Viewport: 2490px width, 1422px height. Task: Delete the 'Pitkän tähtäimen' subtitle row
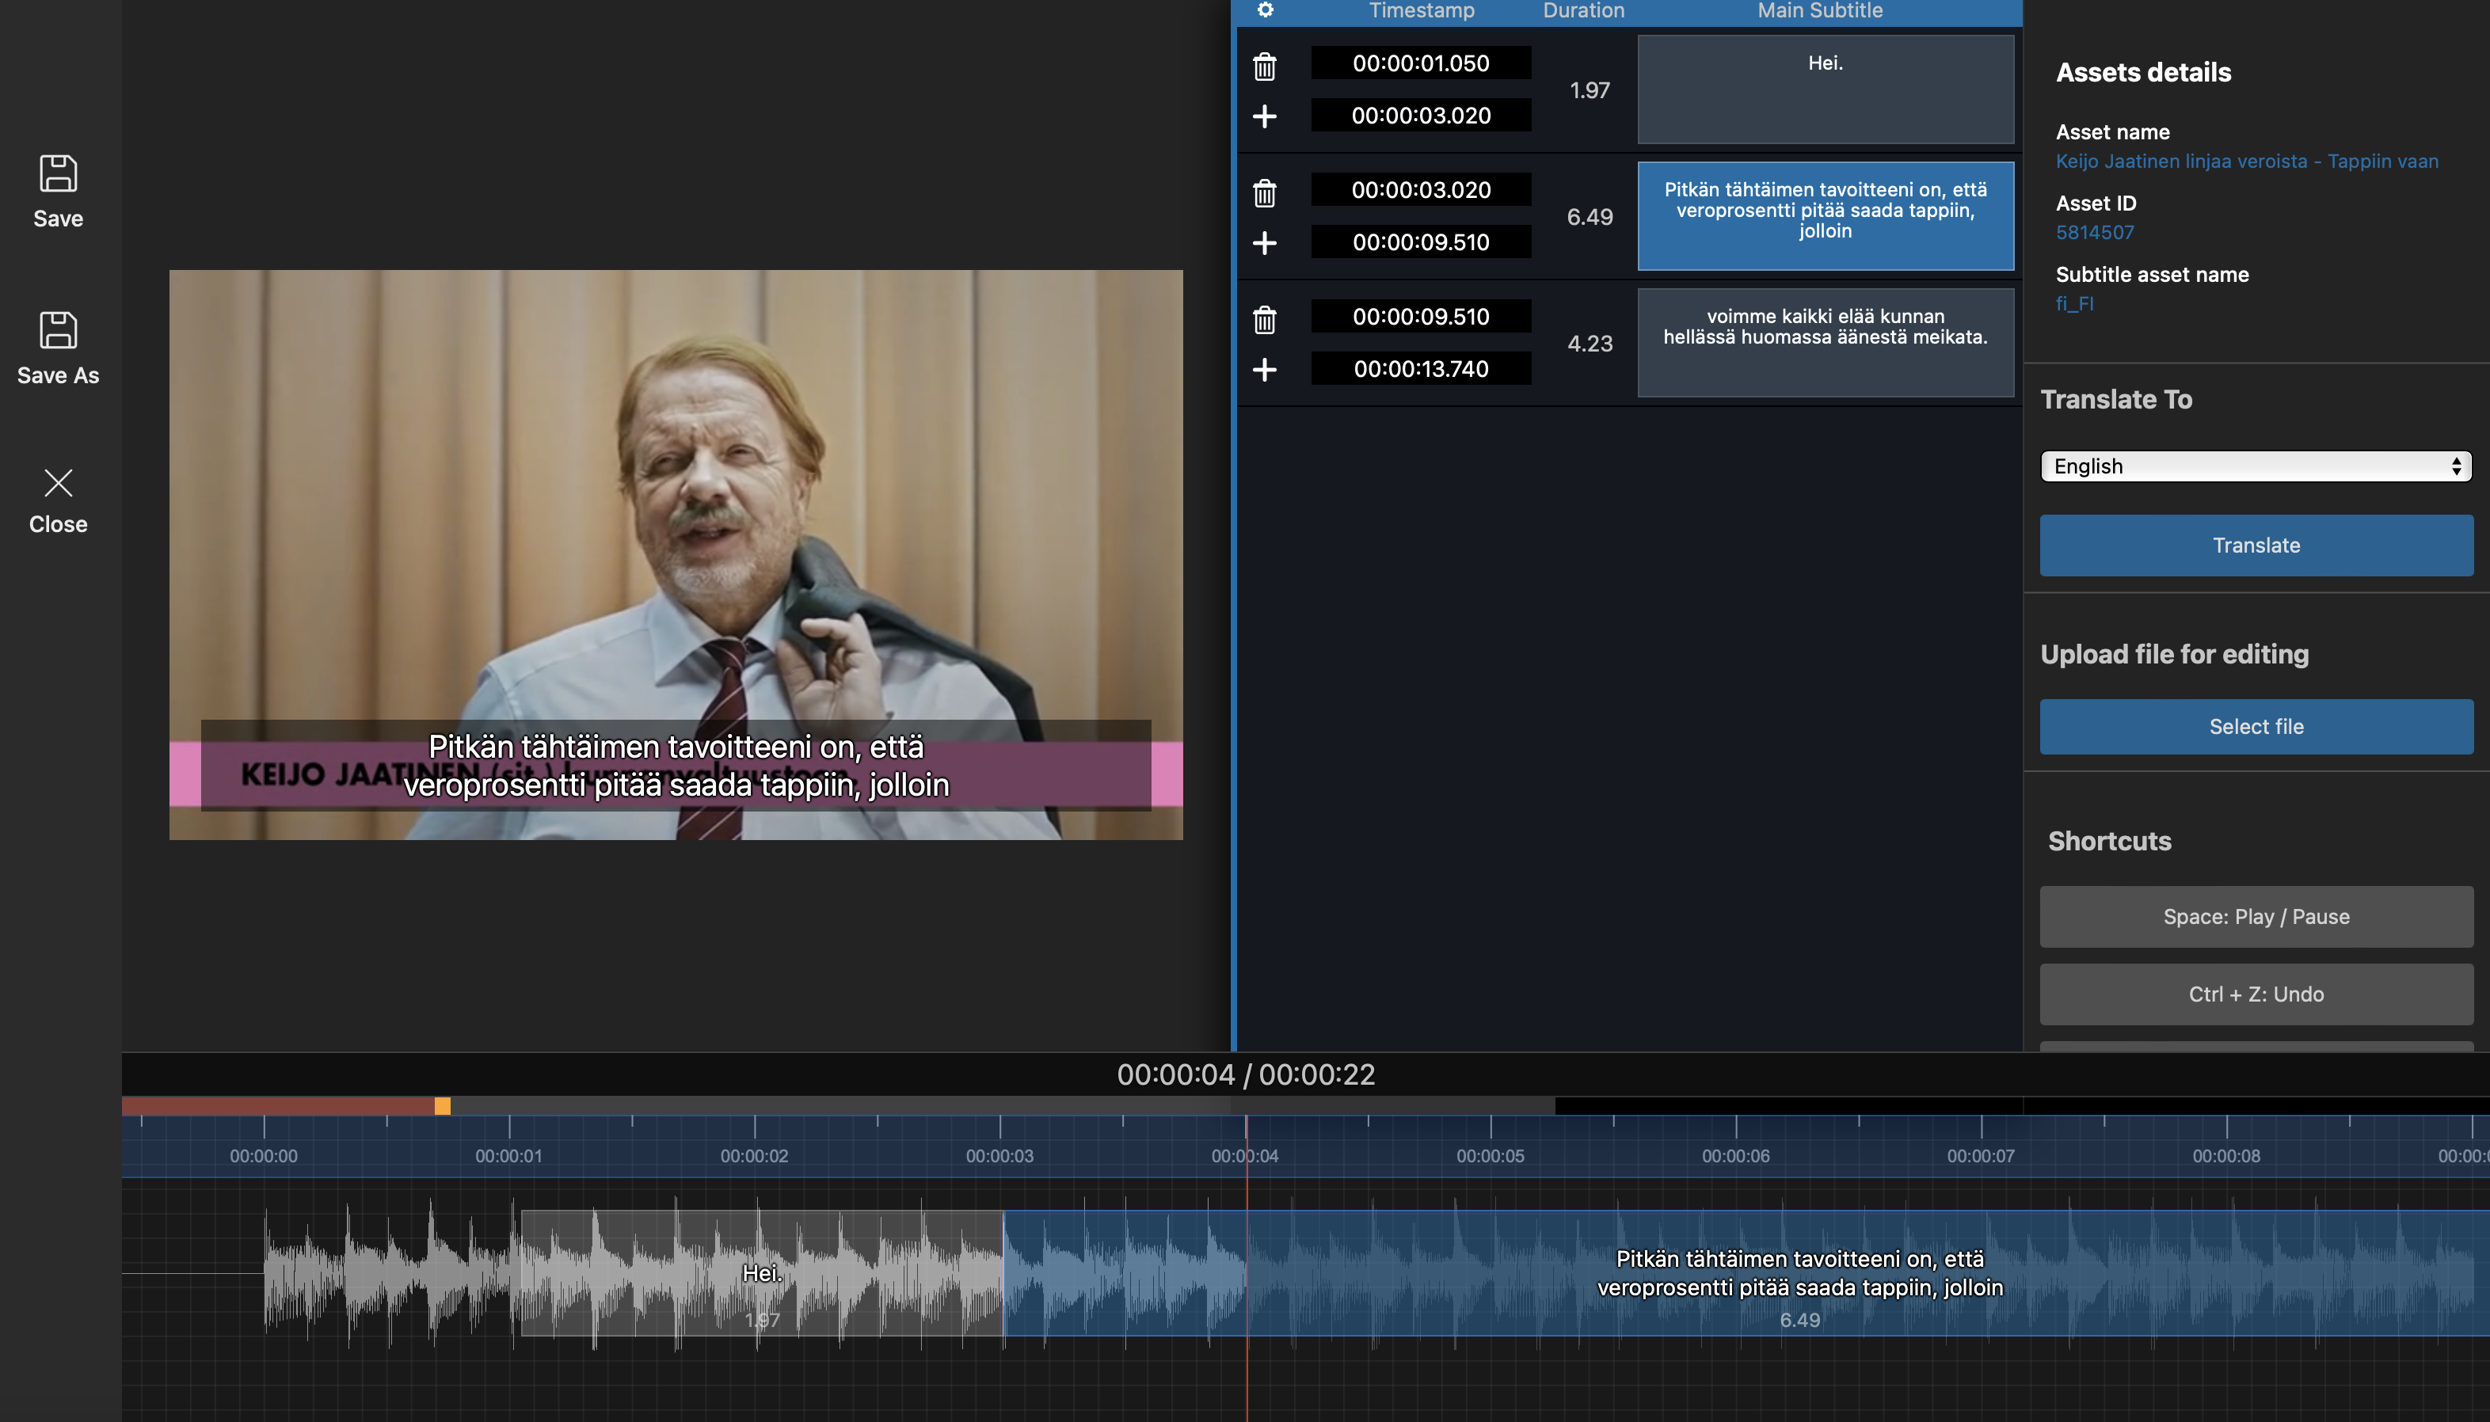[1265, 193]
